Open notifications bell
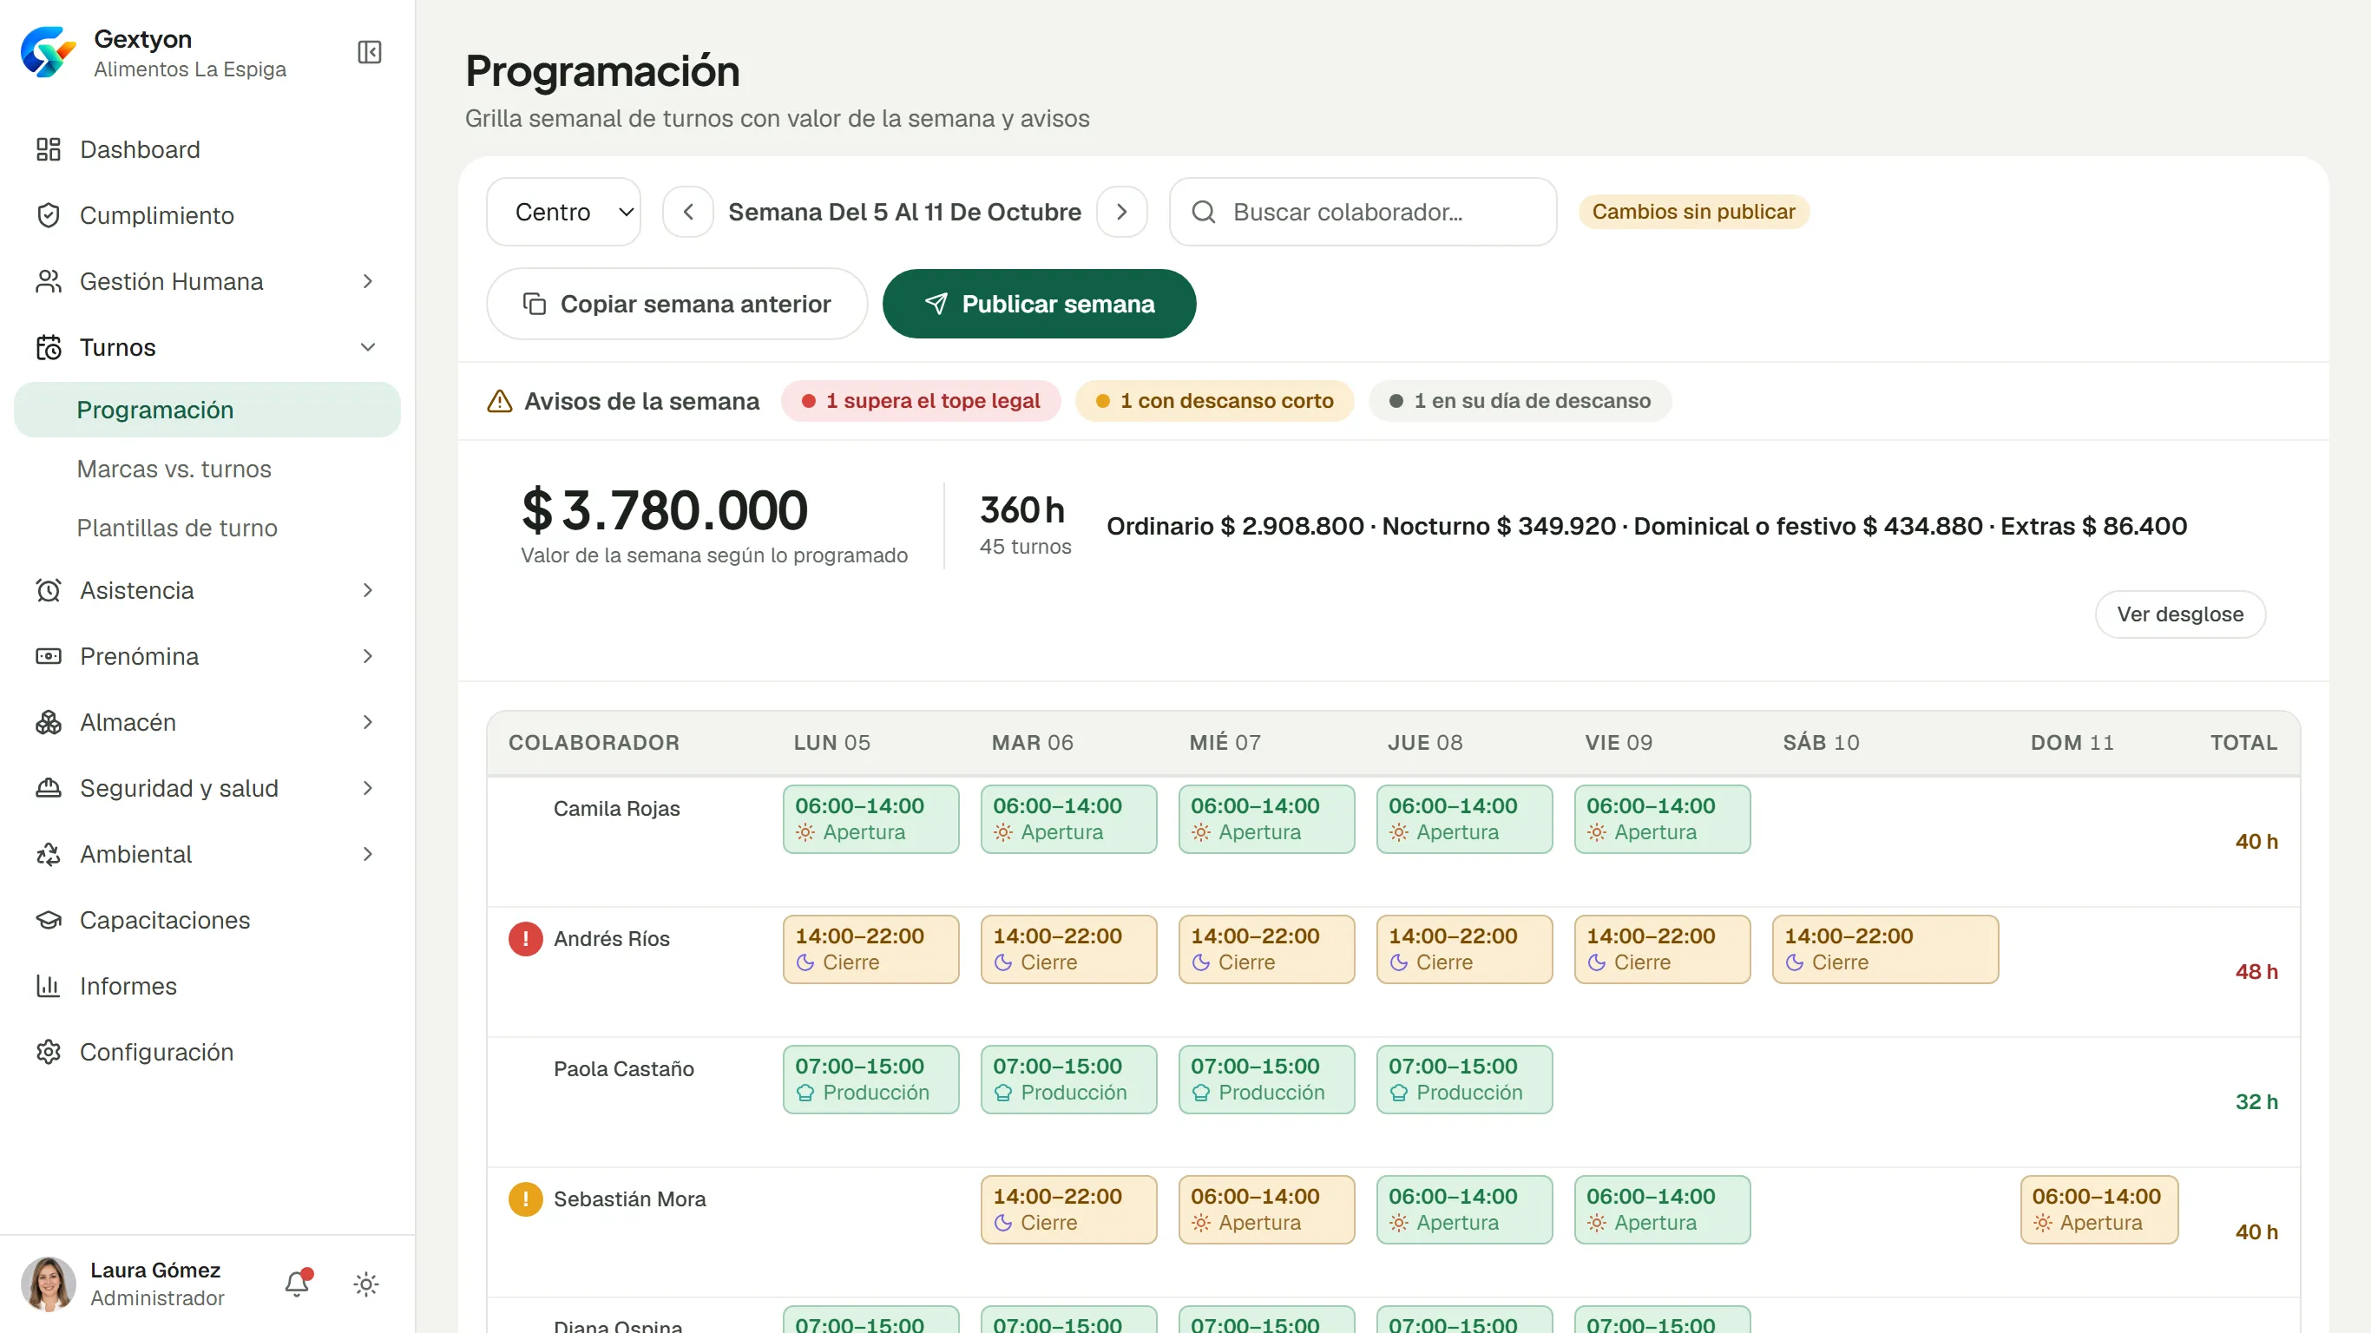 pos(297,1284)
